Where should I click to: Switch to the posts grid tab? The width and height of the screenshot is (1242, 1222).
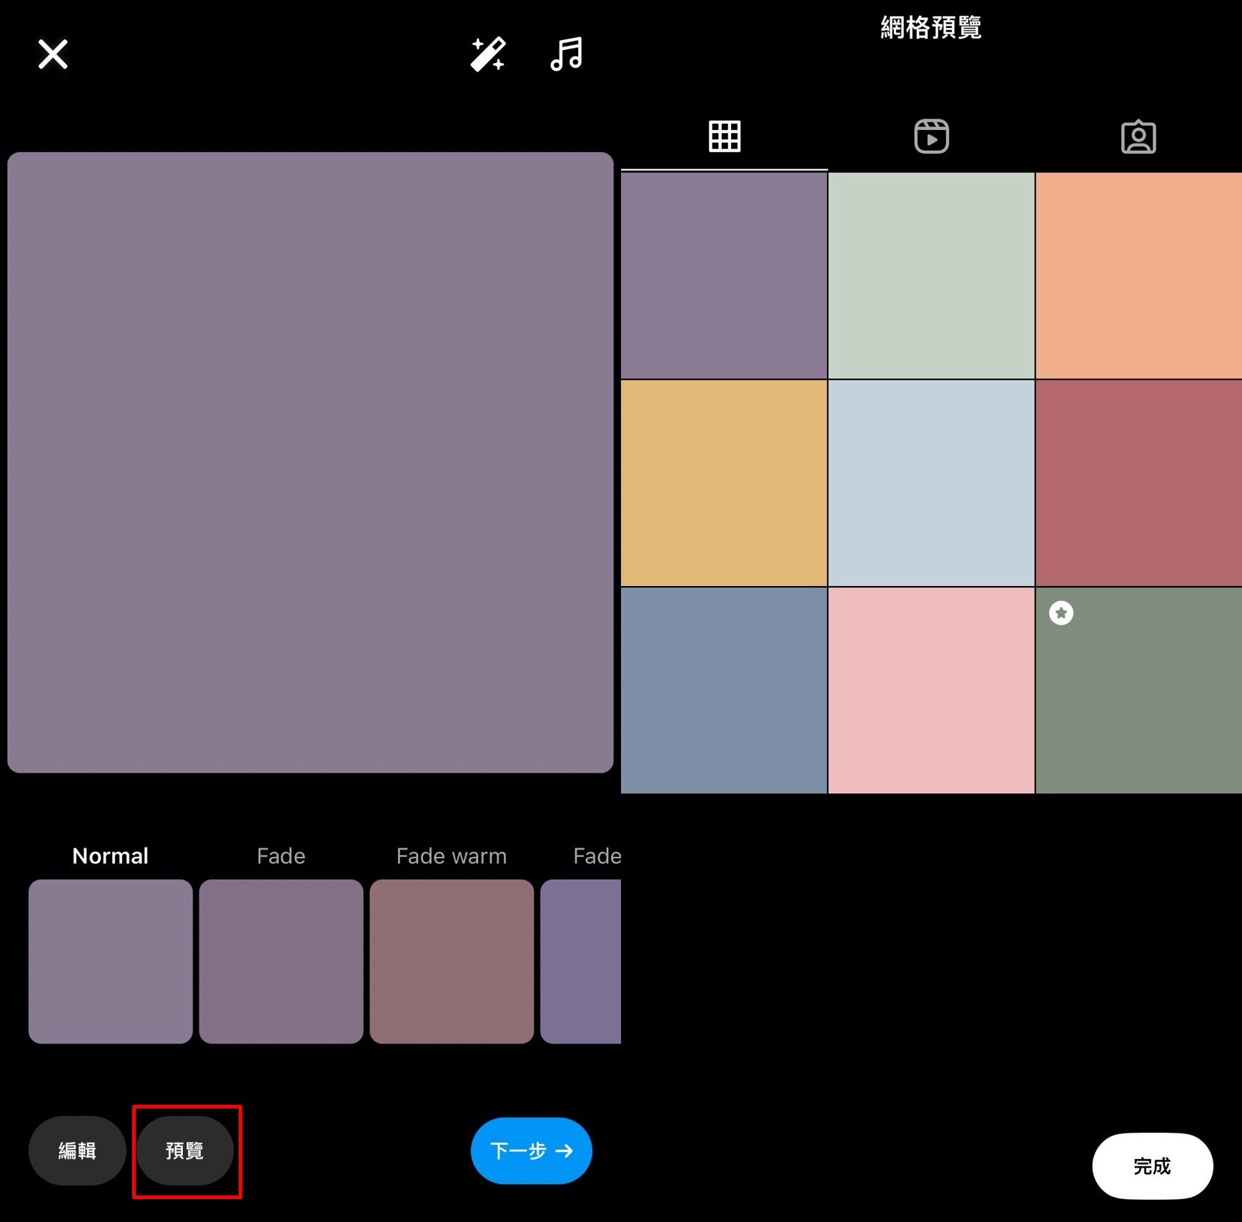(x=724, y=136)
